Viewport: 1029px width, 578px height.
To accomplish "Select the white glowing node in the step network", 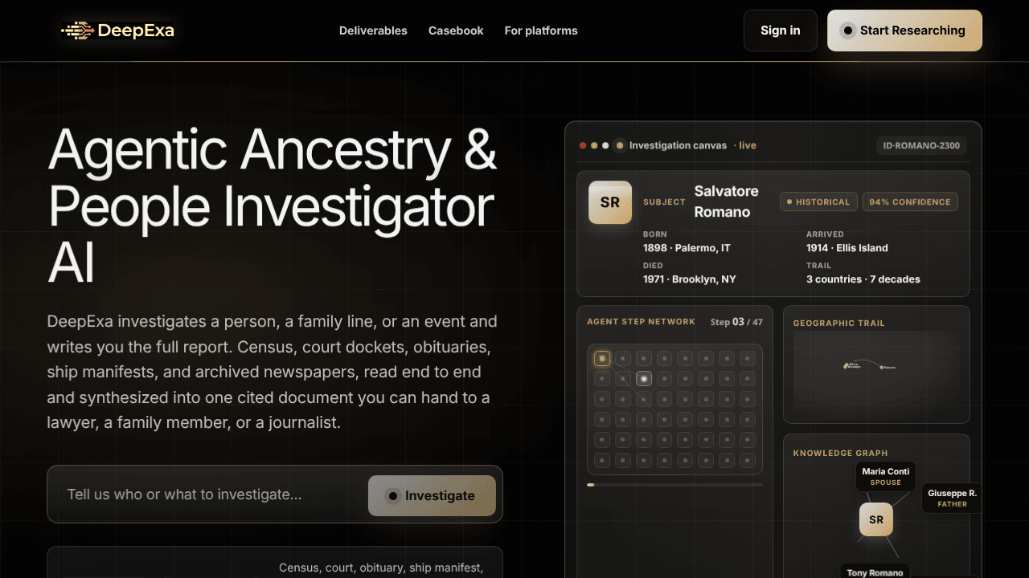I will pos(644,378).
